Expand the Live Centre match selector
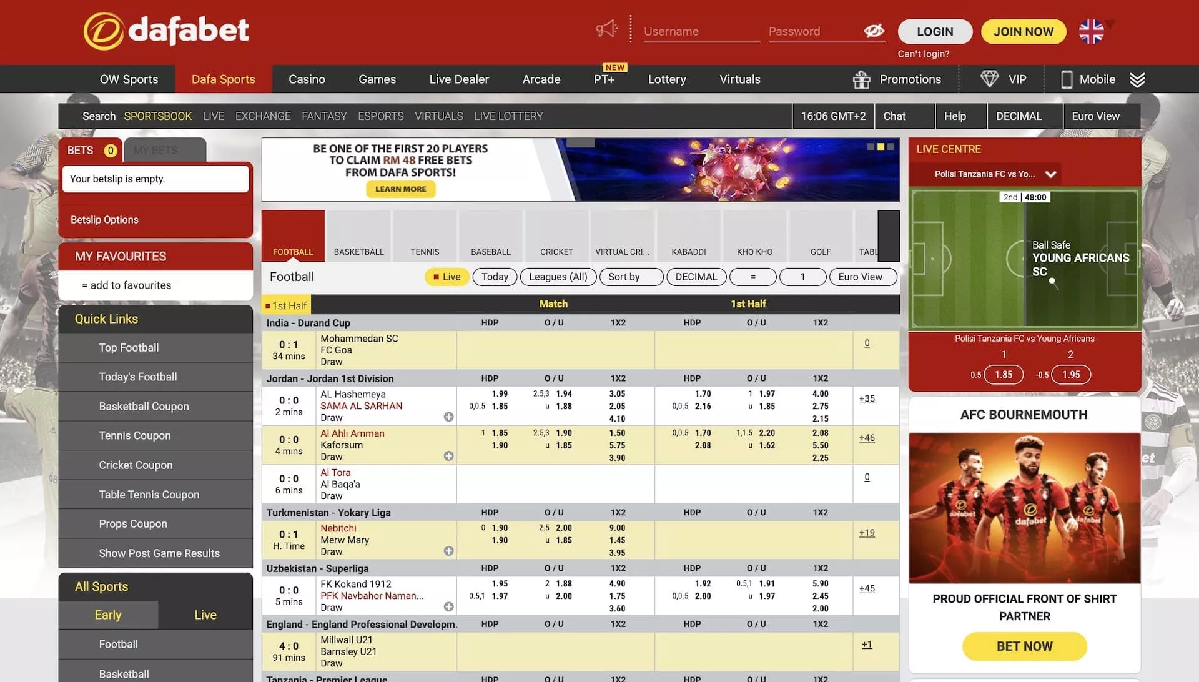This screenshot has height=682, width=1199. 1050,174
